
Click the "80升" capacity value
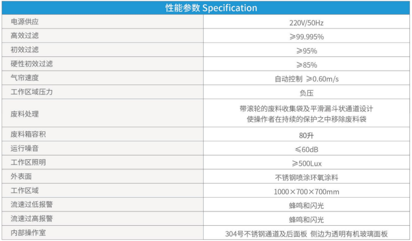(306, 134)
